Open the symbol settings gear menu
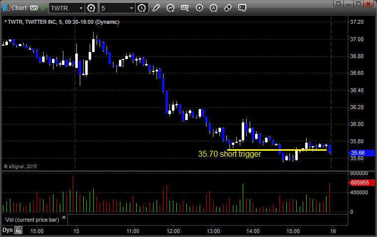This screenshot has width=377, height=237. 91,8
